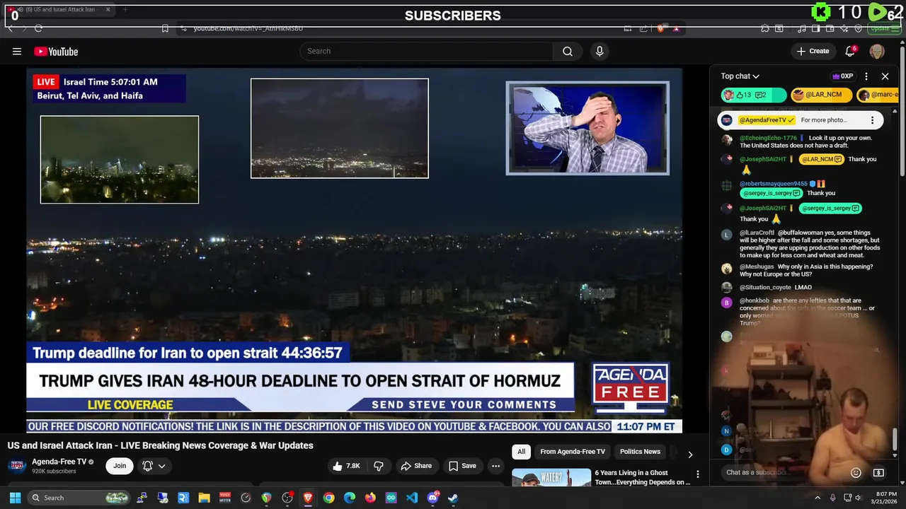This screenshot has width=906, height=509.
Task: Open the account avatar menu
Action: pyautogui.click(x=877, y=51)
